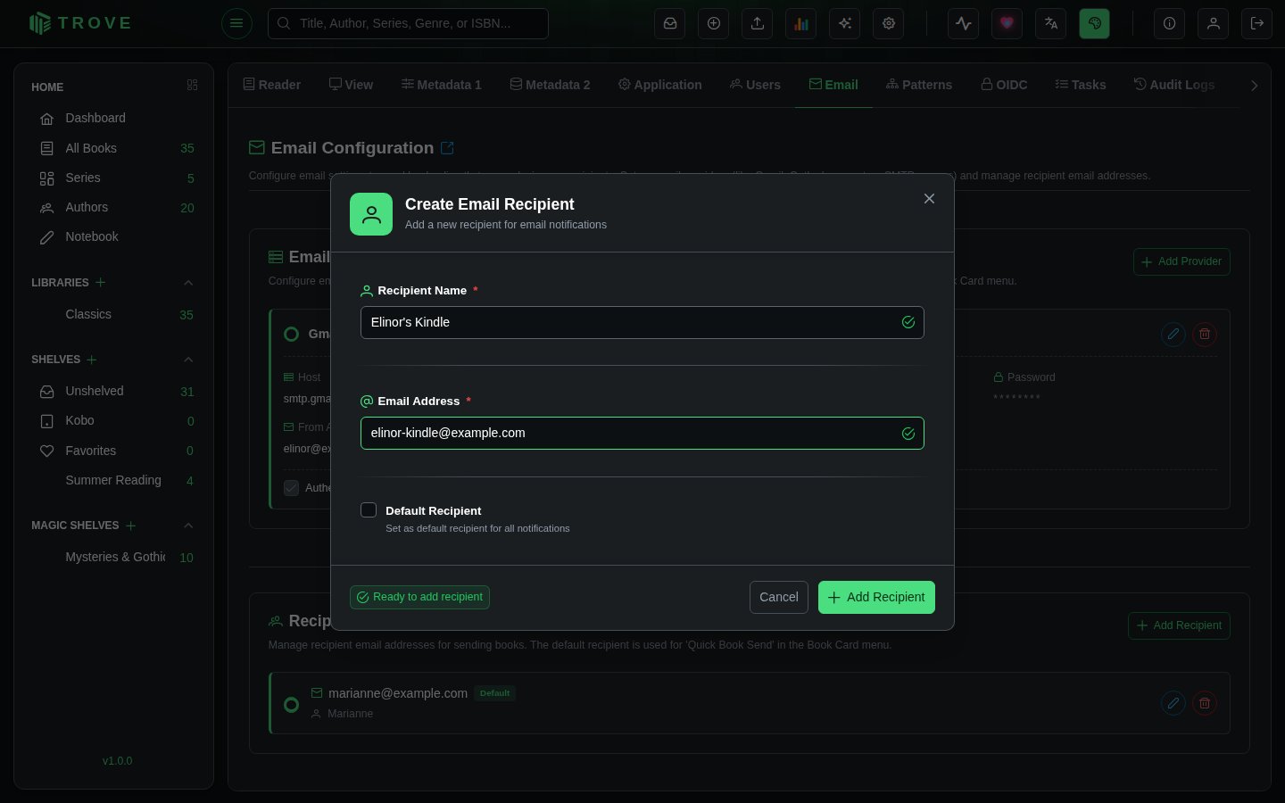
Task: Click the green Add Recipient dialog button
Action: [x=876, y=598]
